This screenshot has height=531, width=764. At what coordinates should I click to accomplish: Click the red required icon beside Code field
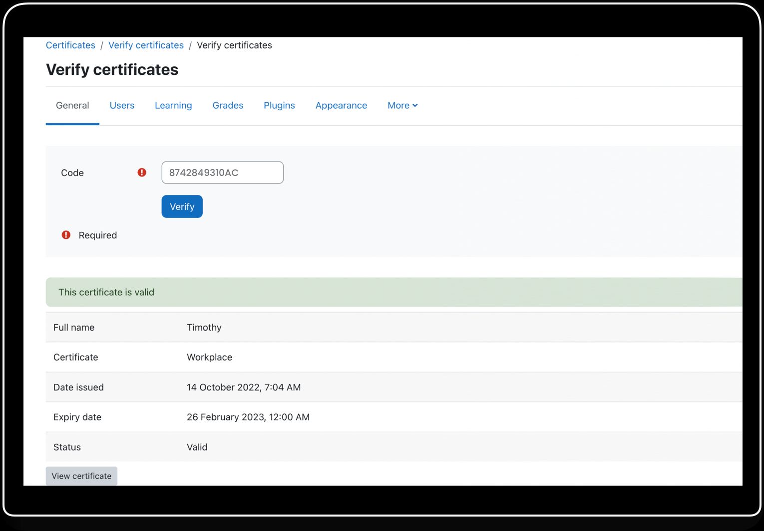click(x=141, y=173)
